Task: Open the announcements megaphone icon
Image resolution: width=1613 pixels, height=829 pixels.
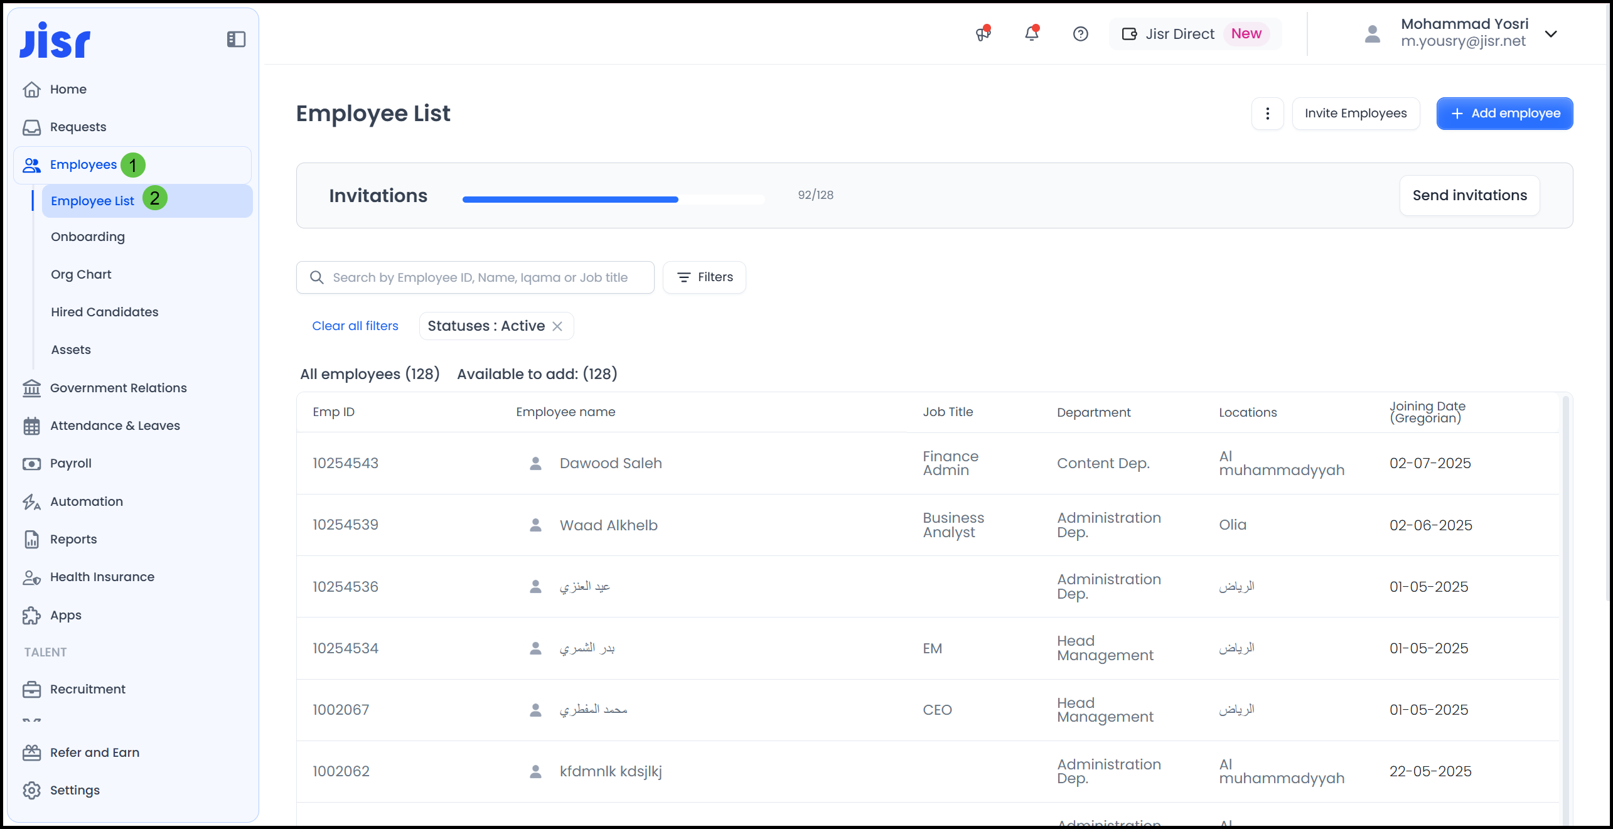Action: pos(983,34)
